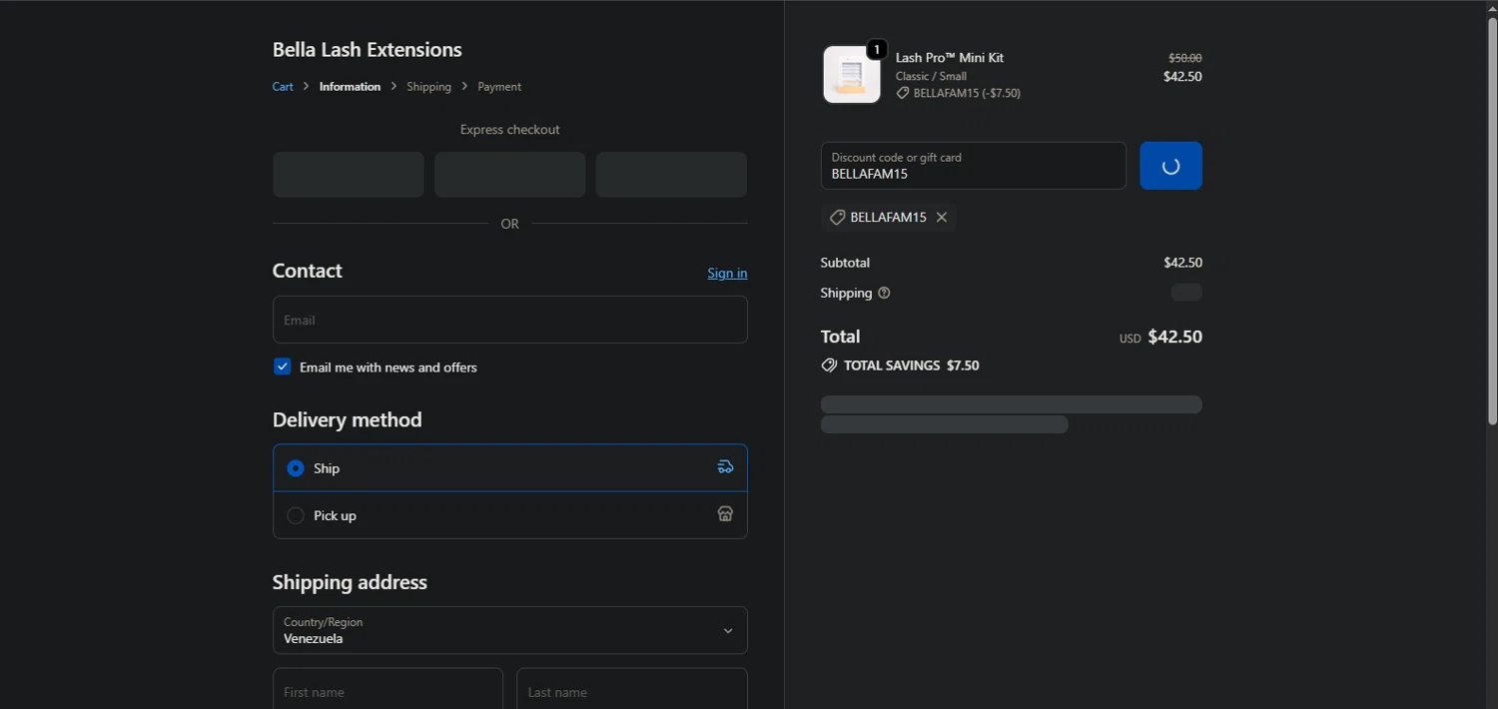Remove the BELLAFAM15 discount code
1498x709 pixels.
click(x=942, y=217)
